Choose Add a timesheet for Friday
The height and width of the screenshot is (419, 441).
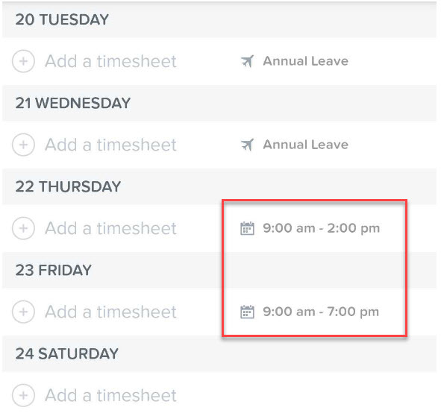pos(111,312)
